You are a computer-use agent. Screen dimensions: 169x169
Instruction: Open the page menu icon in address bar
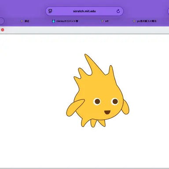[50, 11]
